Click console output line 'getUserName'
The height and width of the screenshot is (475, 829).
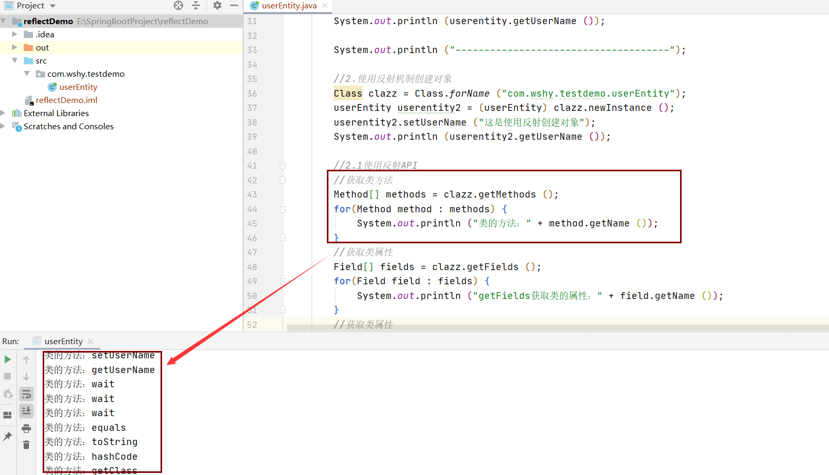[x=99, y=370]
